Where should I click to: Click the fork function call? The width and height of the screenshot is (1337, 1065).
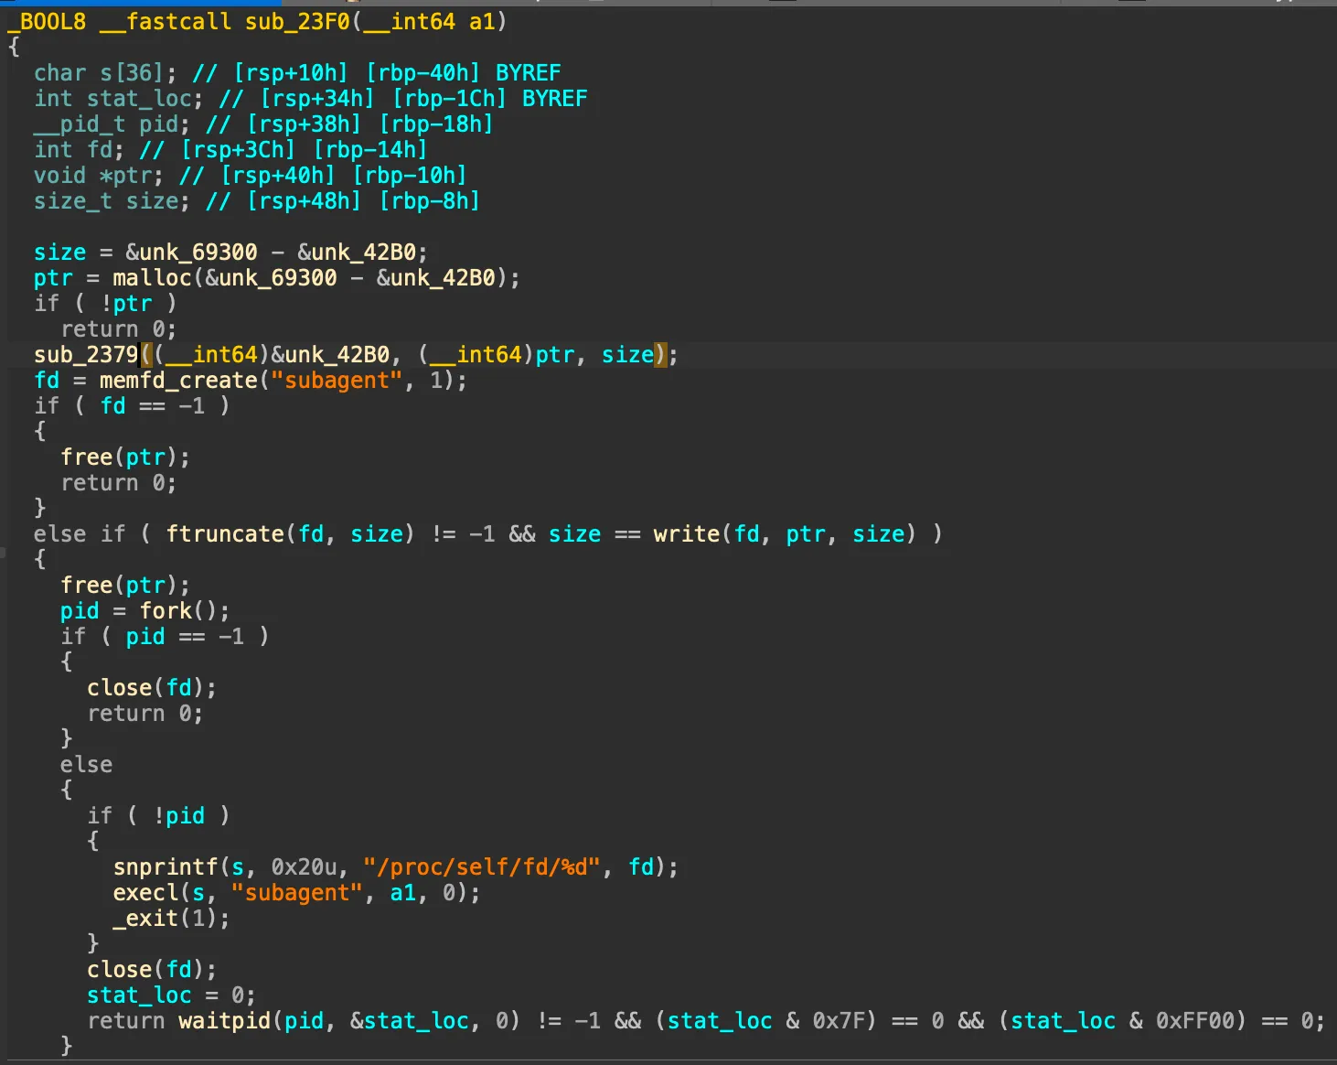(166, 610)
